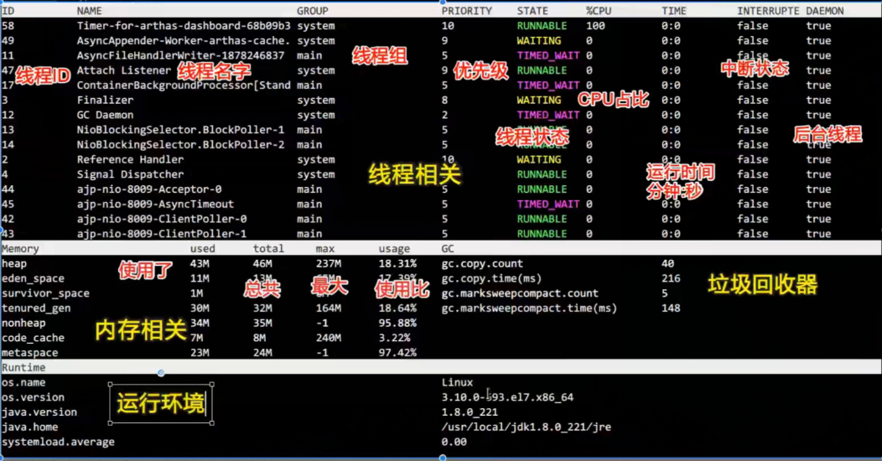Click code_cache max value 240M
The height and width of the screenshot is (461, 882).
329,338
